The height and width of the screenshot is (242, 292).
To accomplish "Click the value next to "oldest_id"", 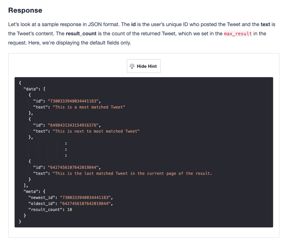I will point(85,204).
